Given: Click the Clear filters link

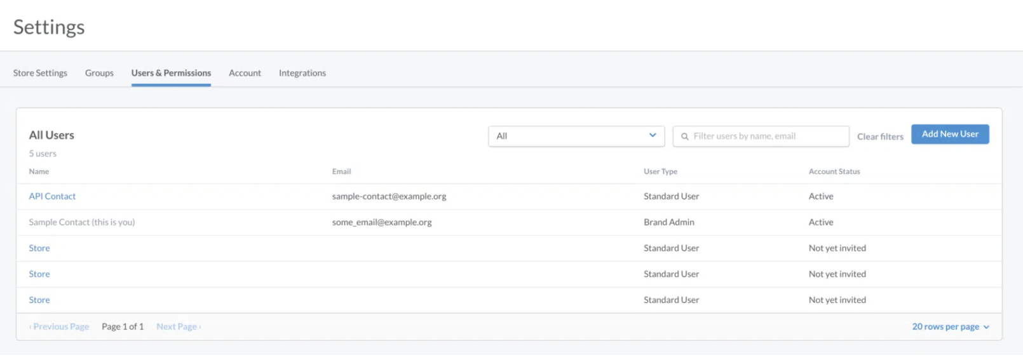Looking at the screenshot, I should [x=880, y=136].
